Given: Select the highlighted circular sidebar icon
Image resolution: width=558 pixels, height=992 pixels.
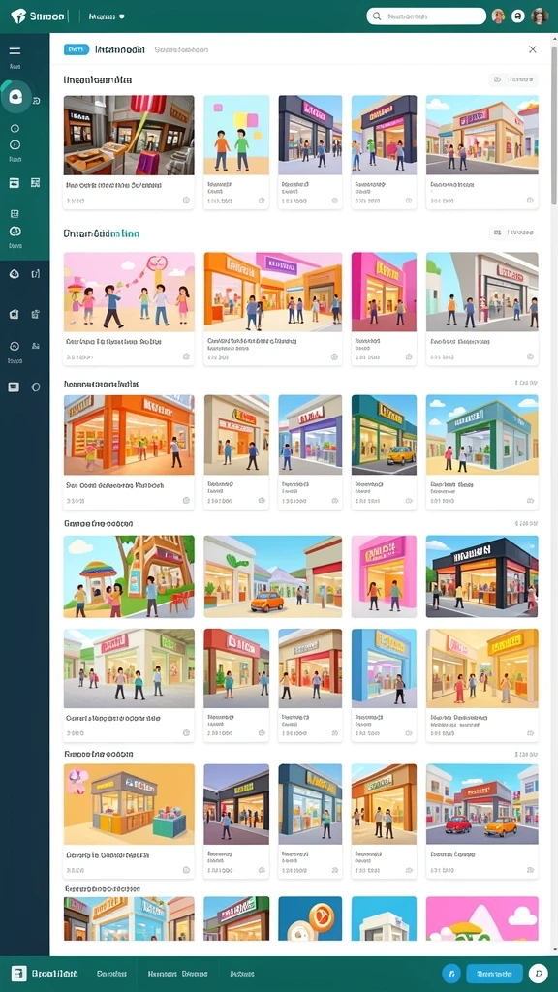Looking at the screenshot, I should [x=15, y=98].
